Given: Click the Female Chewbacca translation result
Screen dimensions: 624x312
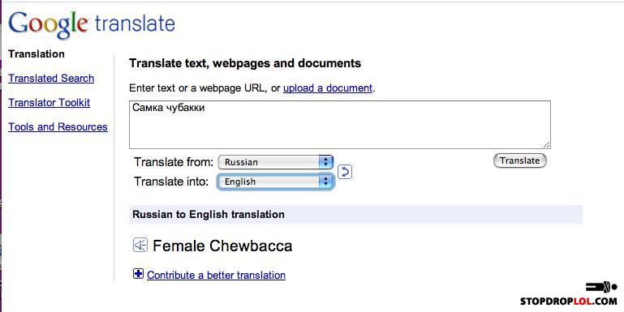Looking at the screenshot, I should 222,246.
